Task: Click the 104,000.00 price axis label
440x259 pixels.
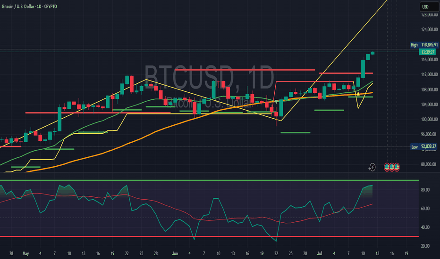Action: pyautogui.click(x=429, y=105)
